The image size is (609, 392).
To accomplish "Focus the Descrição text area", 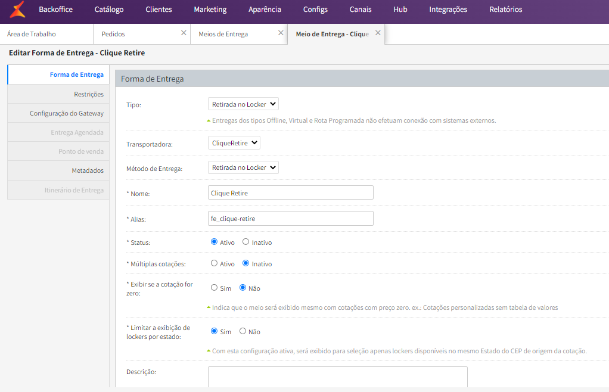I will tap(337, 377).
